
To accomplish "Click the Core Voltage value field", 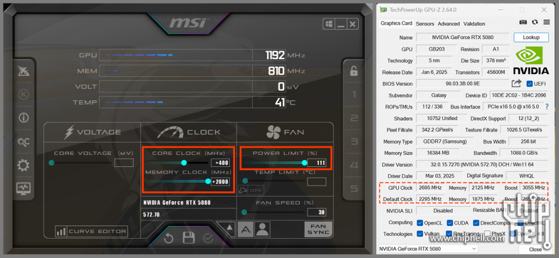I will pyautogui.click(x=124, y=163).
